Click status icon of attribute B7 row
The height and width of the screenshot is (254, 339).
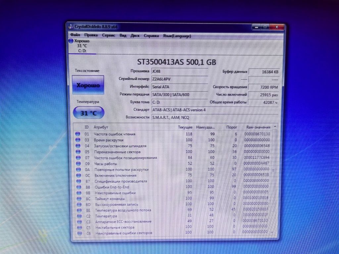(x=79, y=181)
